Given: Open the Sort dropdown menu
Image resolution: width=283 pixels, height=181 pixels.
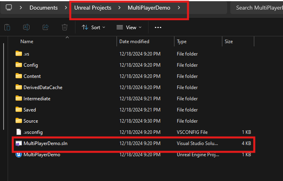Looking at the screenshot, I should click(93, 27).
